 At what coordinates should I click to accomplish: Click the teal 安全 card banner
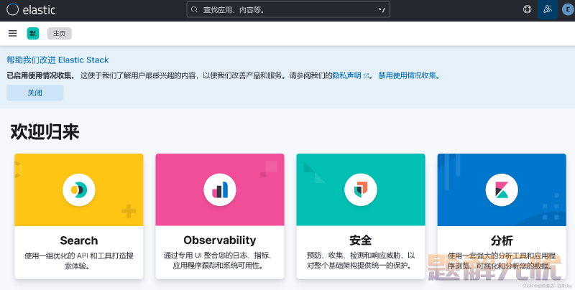pyautogui.click(x=361, y=190)
